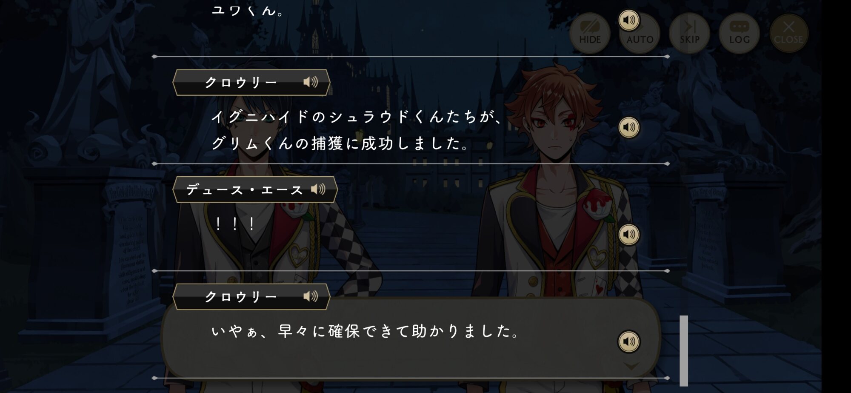Click the down arrow in dialogue bubble
The image size is (851, 393).
pos(631,366)
